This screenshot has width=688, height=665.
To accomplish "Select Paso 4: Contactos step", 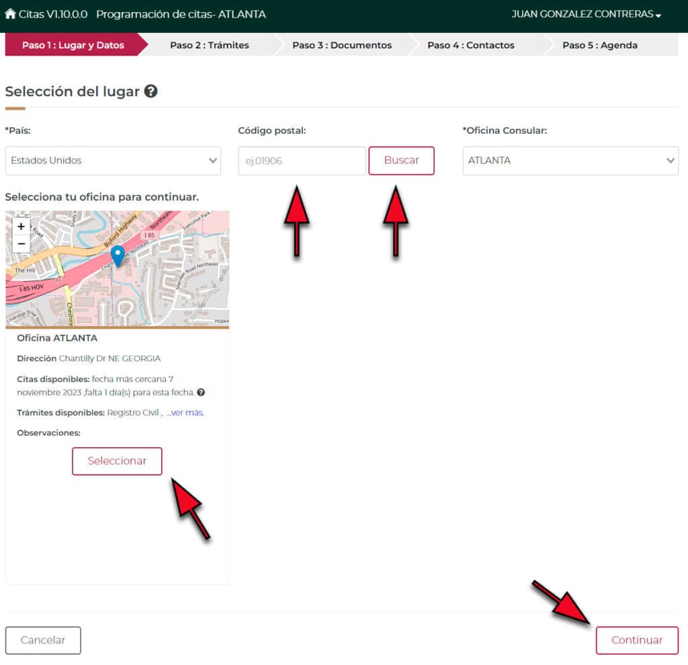I will pyautogui.click(x=470, y=45).
